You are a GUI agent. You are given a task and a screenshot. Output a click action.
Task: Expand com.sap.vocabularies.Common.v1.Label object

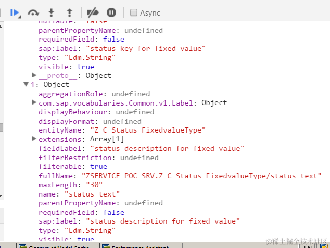34,102
